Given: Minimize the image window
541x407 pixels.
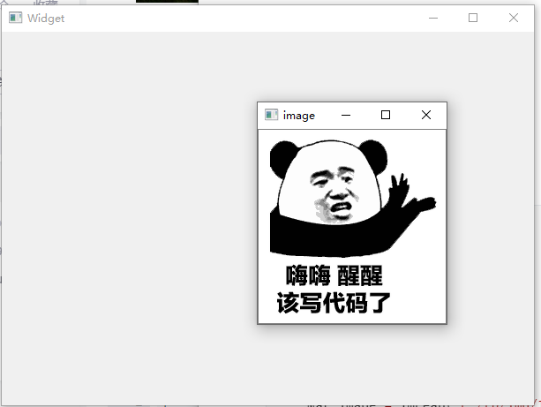Looking at the screenshot, I should (x=346, y=115).
